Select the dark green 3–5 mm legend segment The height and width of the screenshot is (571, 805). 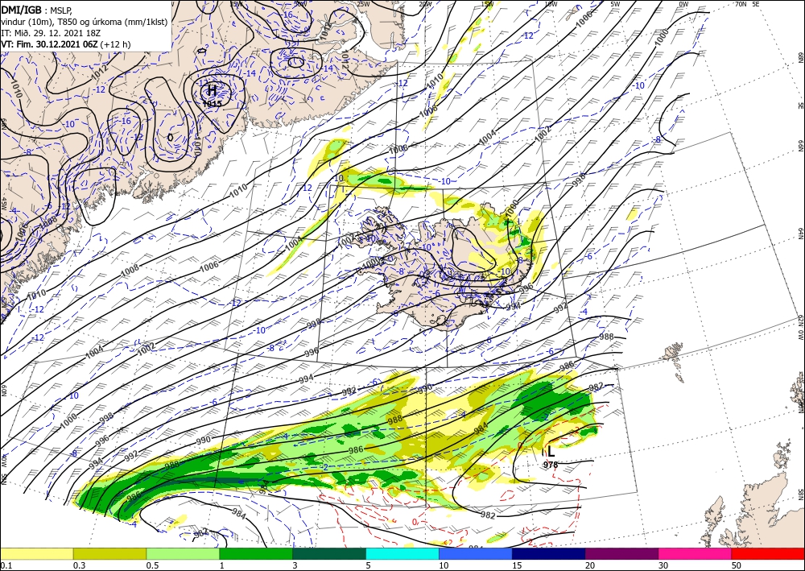click(x=329, y=553)
